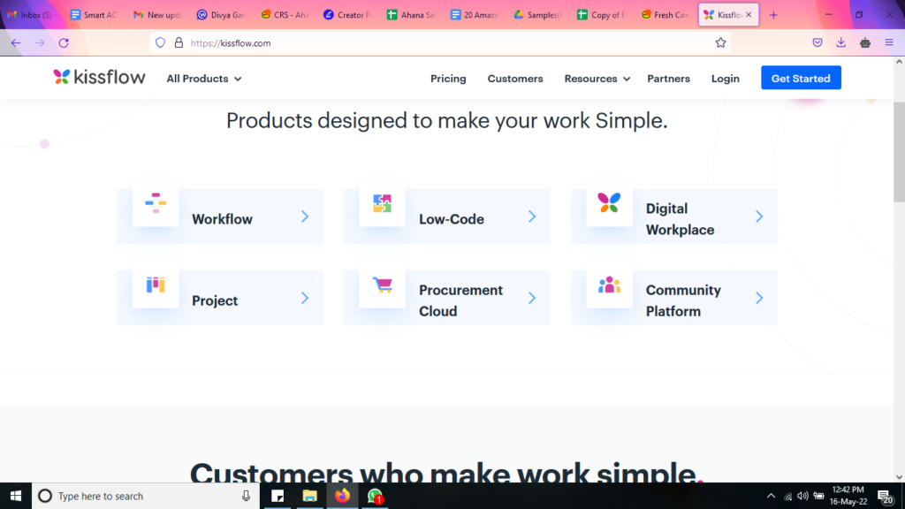This screenshot has height=509, width=905.
Task: Open the Procurement Cloud product link
Action: click(x=446, y=298)
